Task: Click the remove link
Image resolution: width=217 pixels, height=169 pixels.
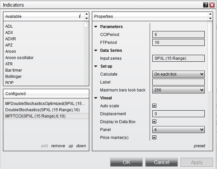Action: click(x=58, y=146)
